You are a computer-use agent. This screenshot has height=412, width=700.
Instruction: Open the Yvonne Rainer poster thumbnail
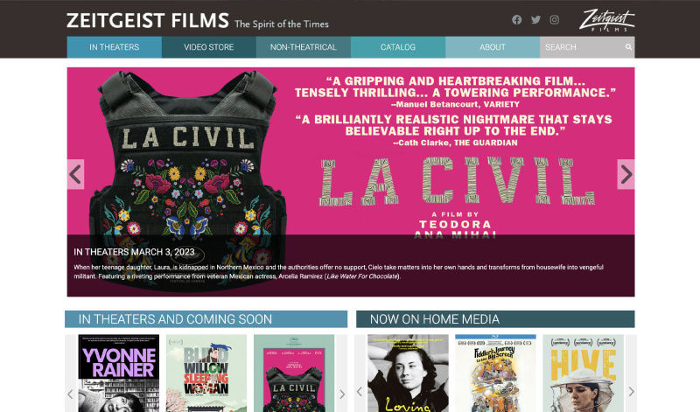point(119,374)
